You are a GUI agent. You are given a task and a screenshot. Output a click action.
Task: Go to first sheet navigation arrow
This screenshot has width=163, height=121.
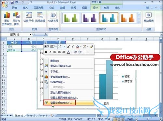pyautogui.click(x=2, y=115)
